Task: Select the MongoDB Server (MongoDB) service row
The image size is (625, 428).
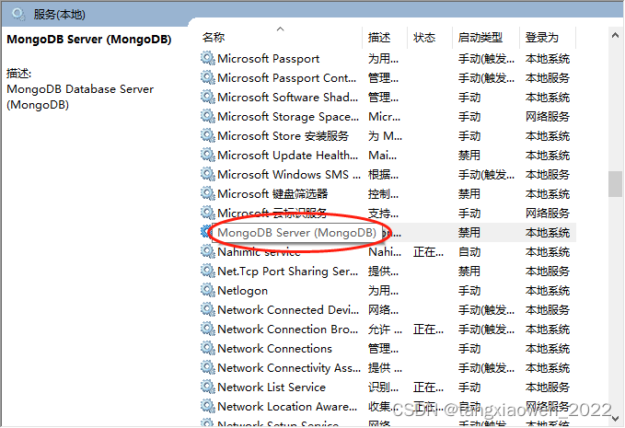Action: (388, 232)
